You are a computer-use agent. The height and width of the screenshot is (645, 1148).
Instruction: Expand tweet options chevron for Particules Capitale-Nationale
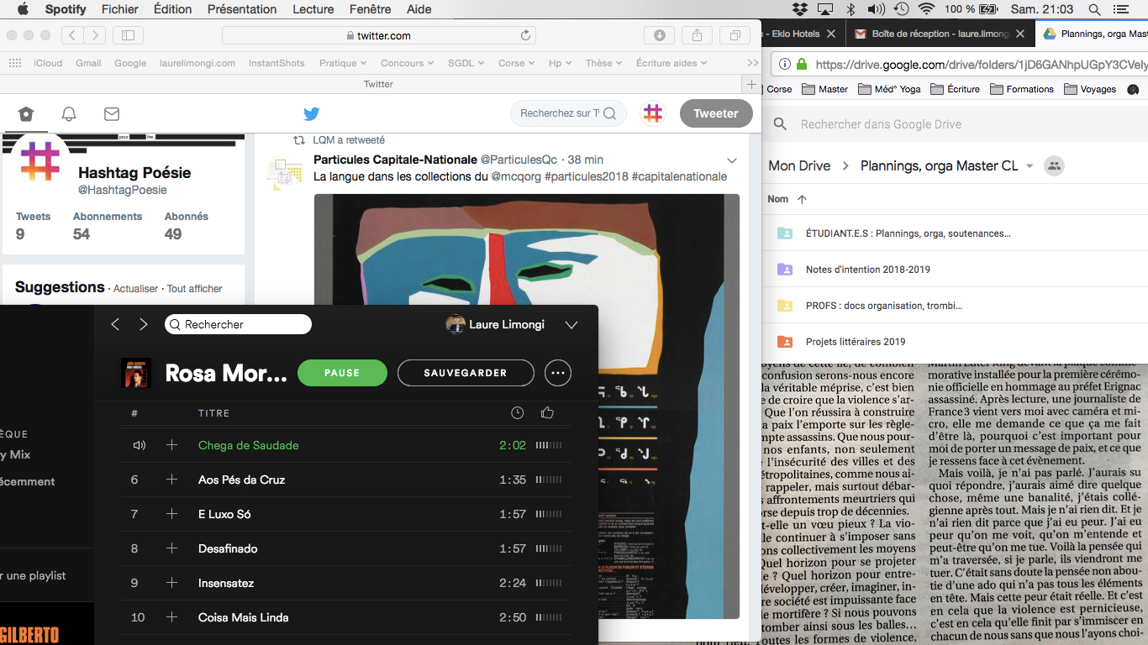(x=731, y=160)
